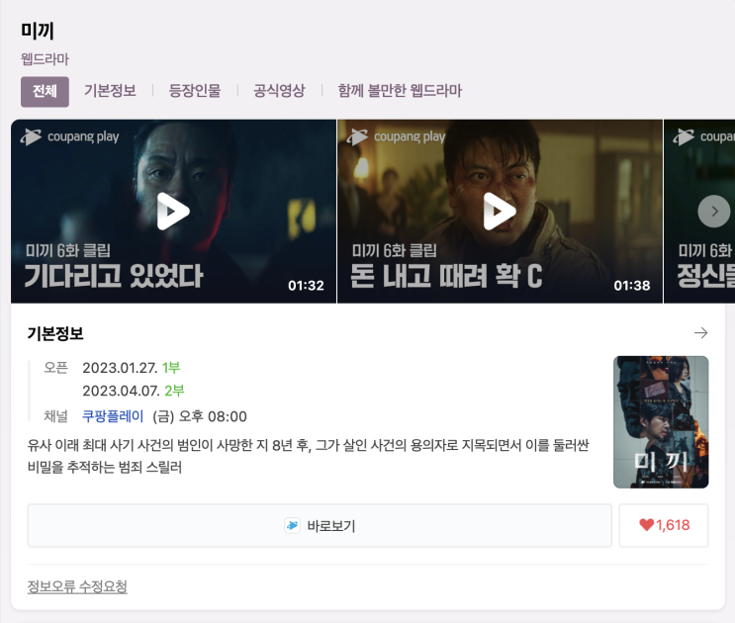Click the (금) 오후 08:00 airtime text
735x623 pixels.
point(200,416)
